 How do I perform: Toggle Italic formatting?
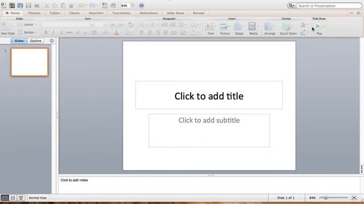[x=53, y=33]
